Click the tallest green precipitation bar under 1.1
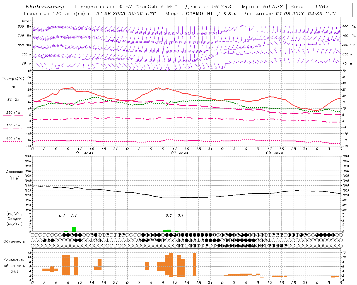Image resolution: width=357 pixels, height=285 pixels. point(74,229)
